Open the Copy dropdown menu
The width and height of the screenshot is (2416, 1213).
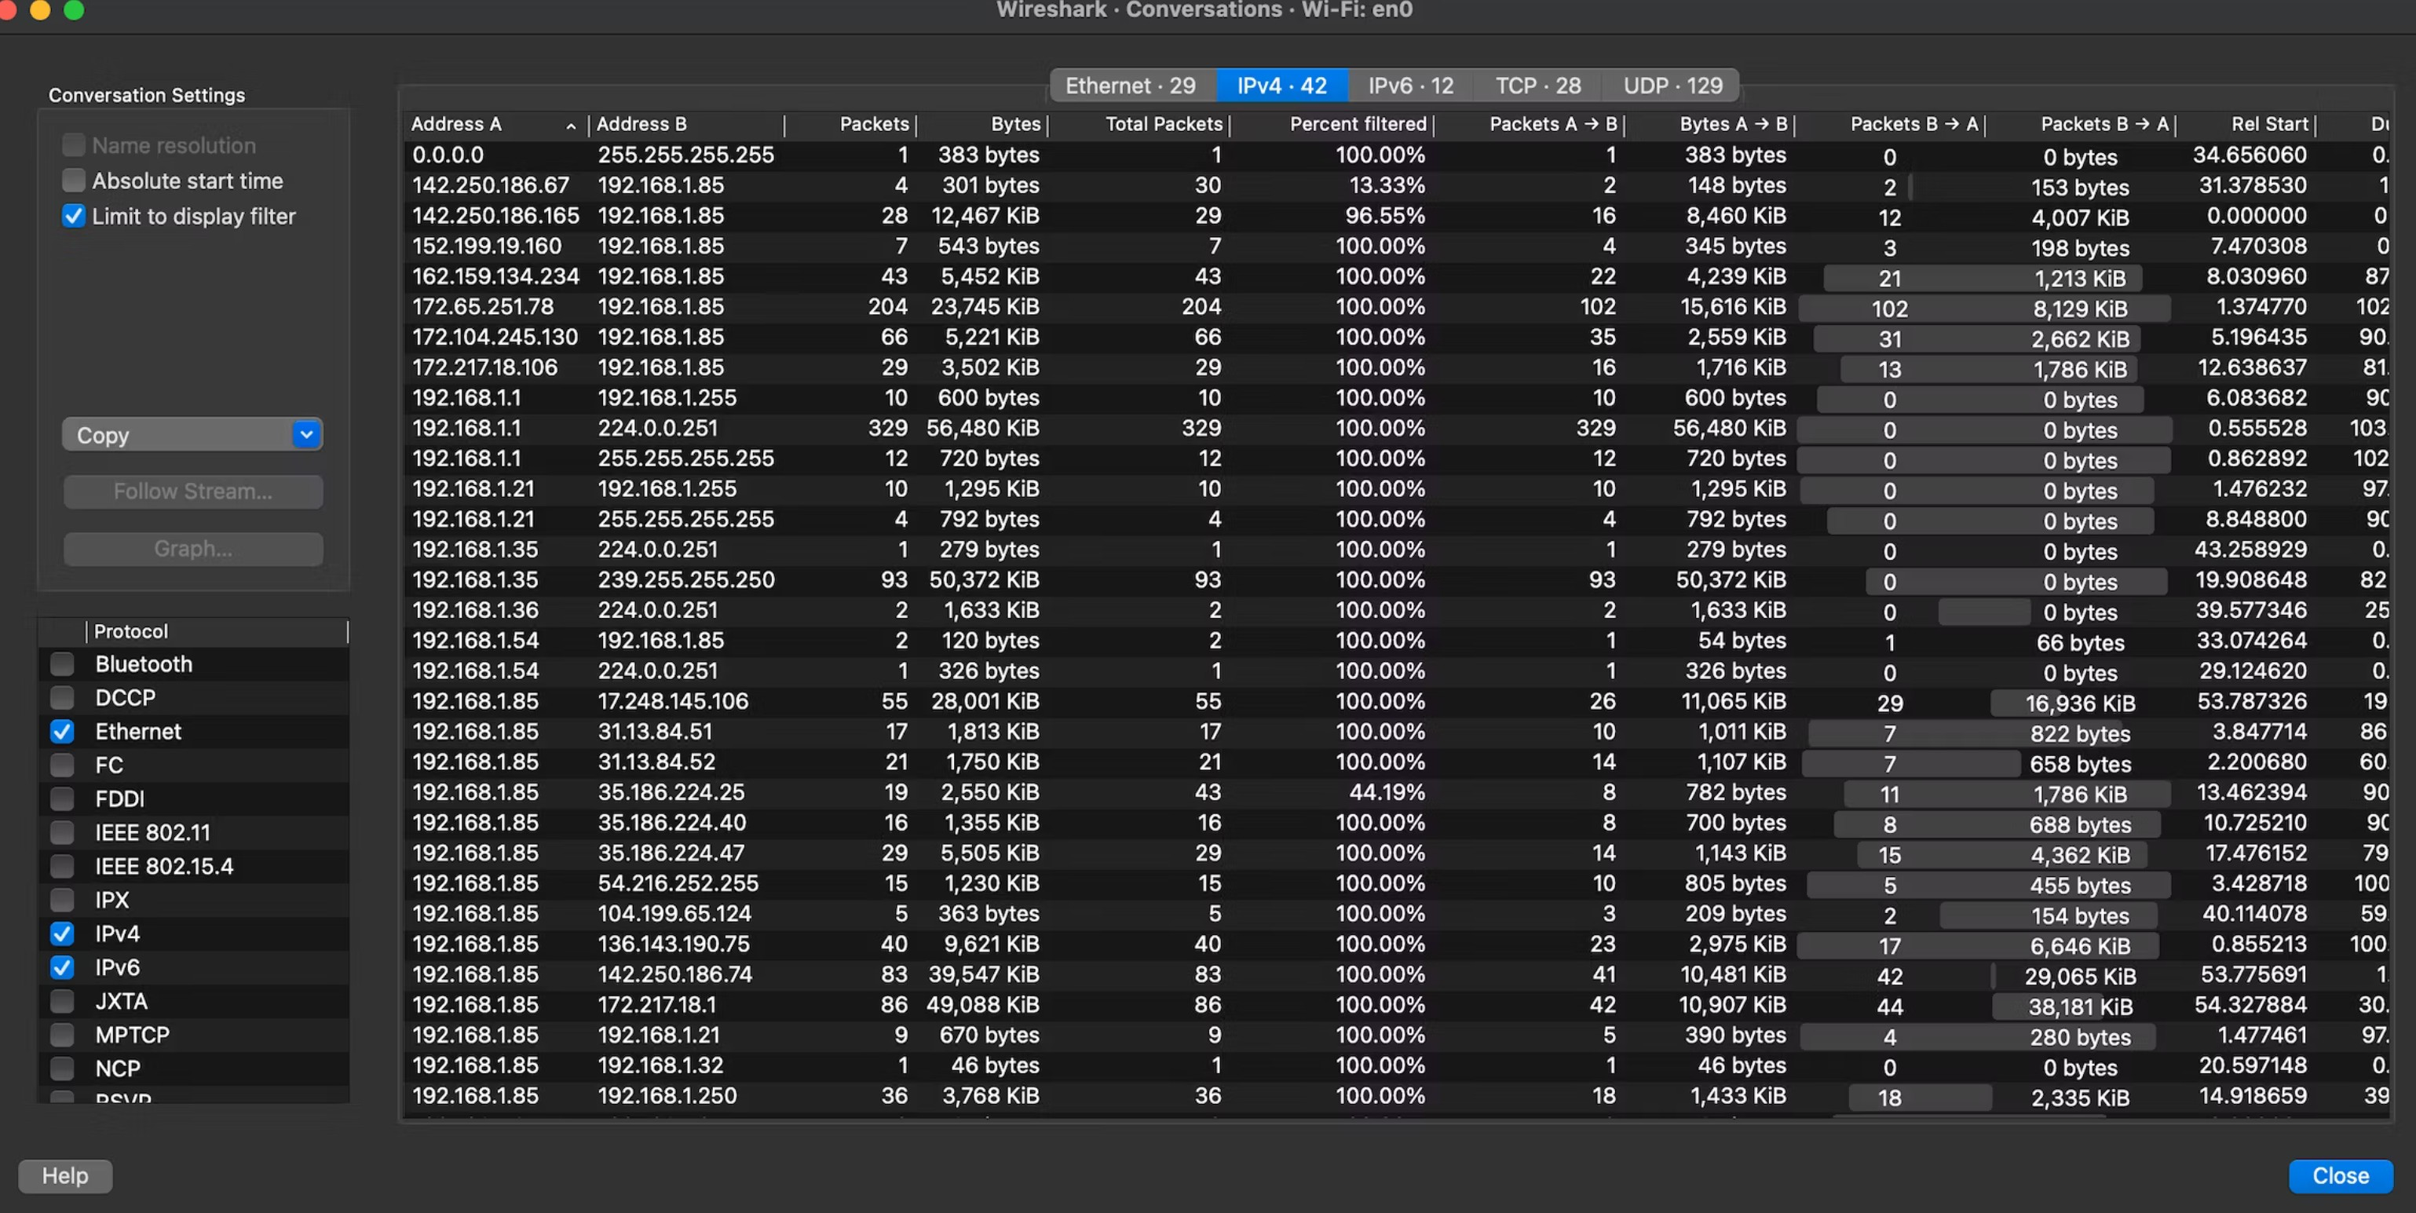192,435
